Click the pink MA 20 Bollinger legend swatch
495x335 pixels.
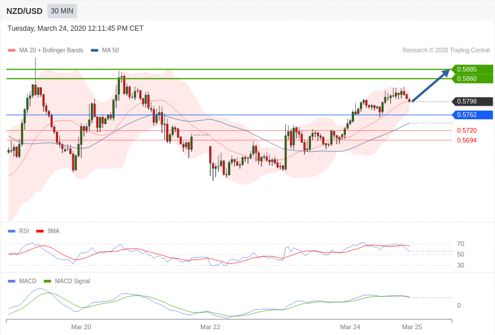[12, 51]
